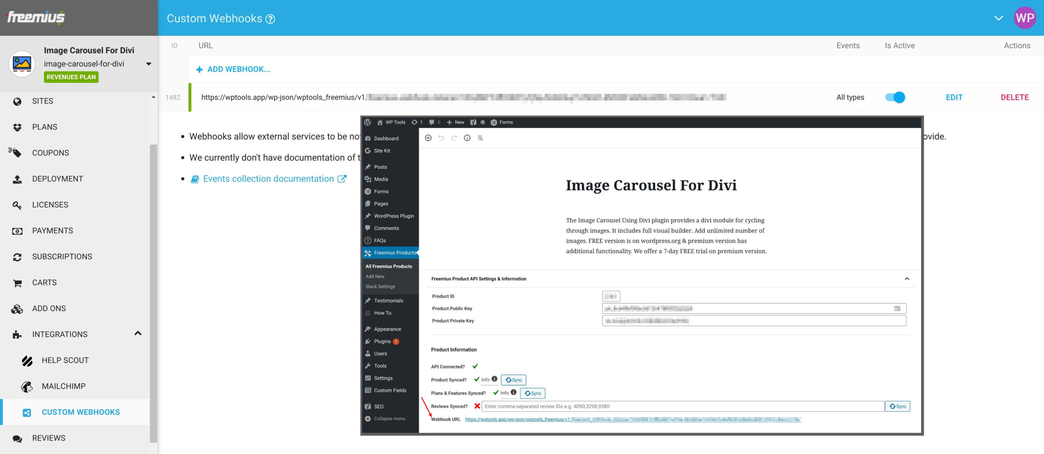Click New in the WordPress admin bar
The image size is (1044, 454).
point(456,122)
